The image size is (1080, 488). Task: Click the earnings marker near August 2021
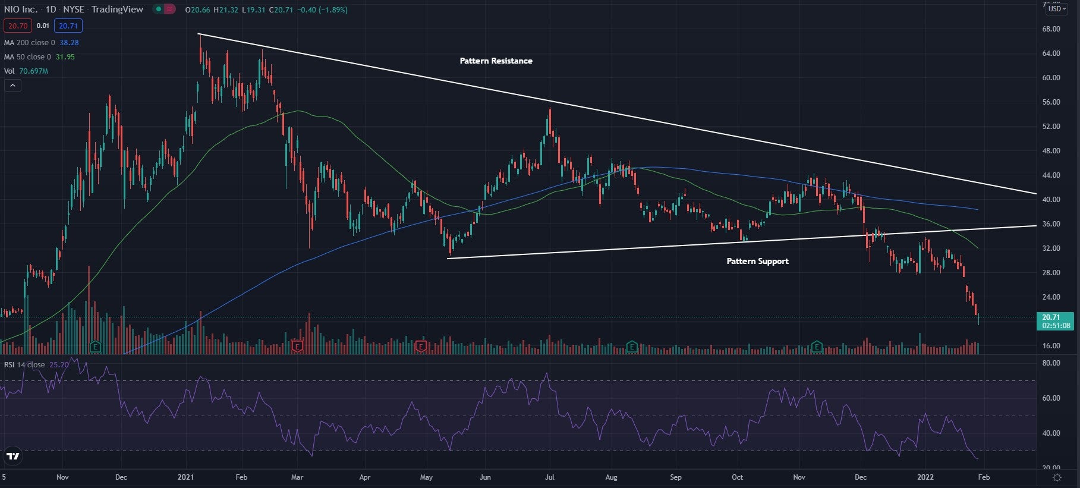632,346
